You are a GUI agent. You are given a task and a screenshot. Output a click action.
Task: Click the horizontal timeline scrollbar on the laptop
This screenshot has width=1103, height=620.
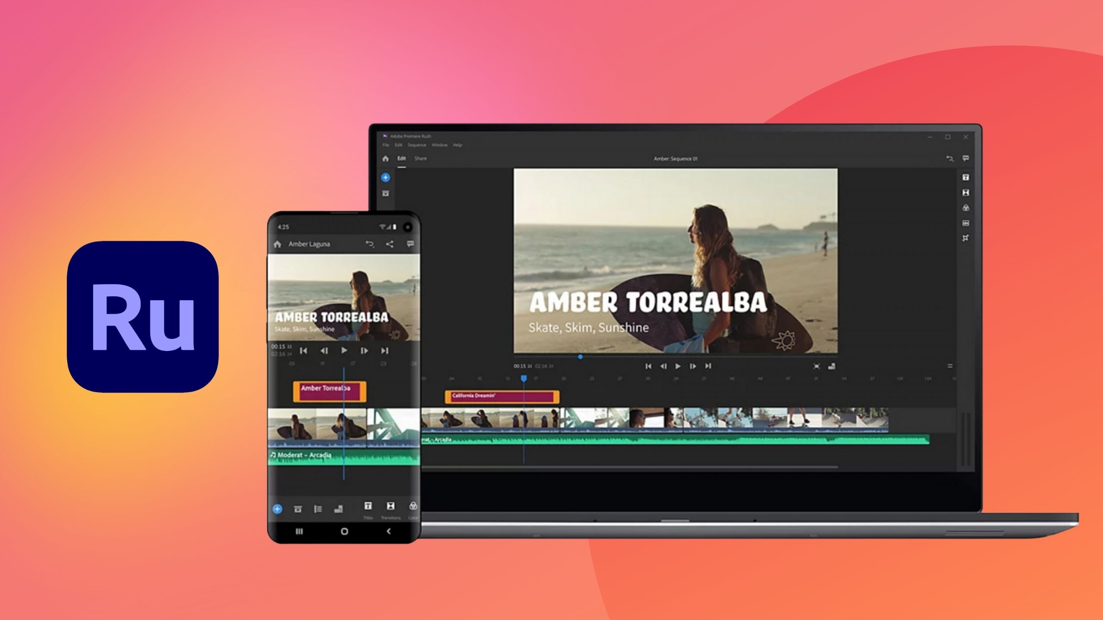pyautogui.click(x=629, y=467)
